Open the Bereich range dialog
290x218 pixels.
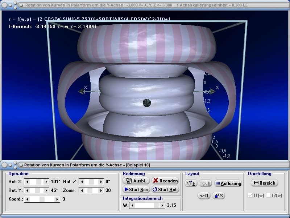(265, 183)
